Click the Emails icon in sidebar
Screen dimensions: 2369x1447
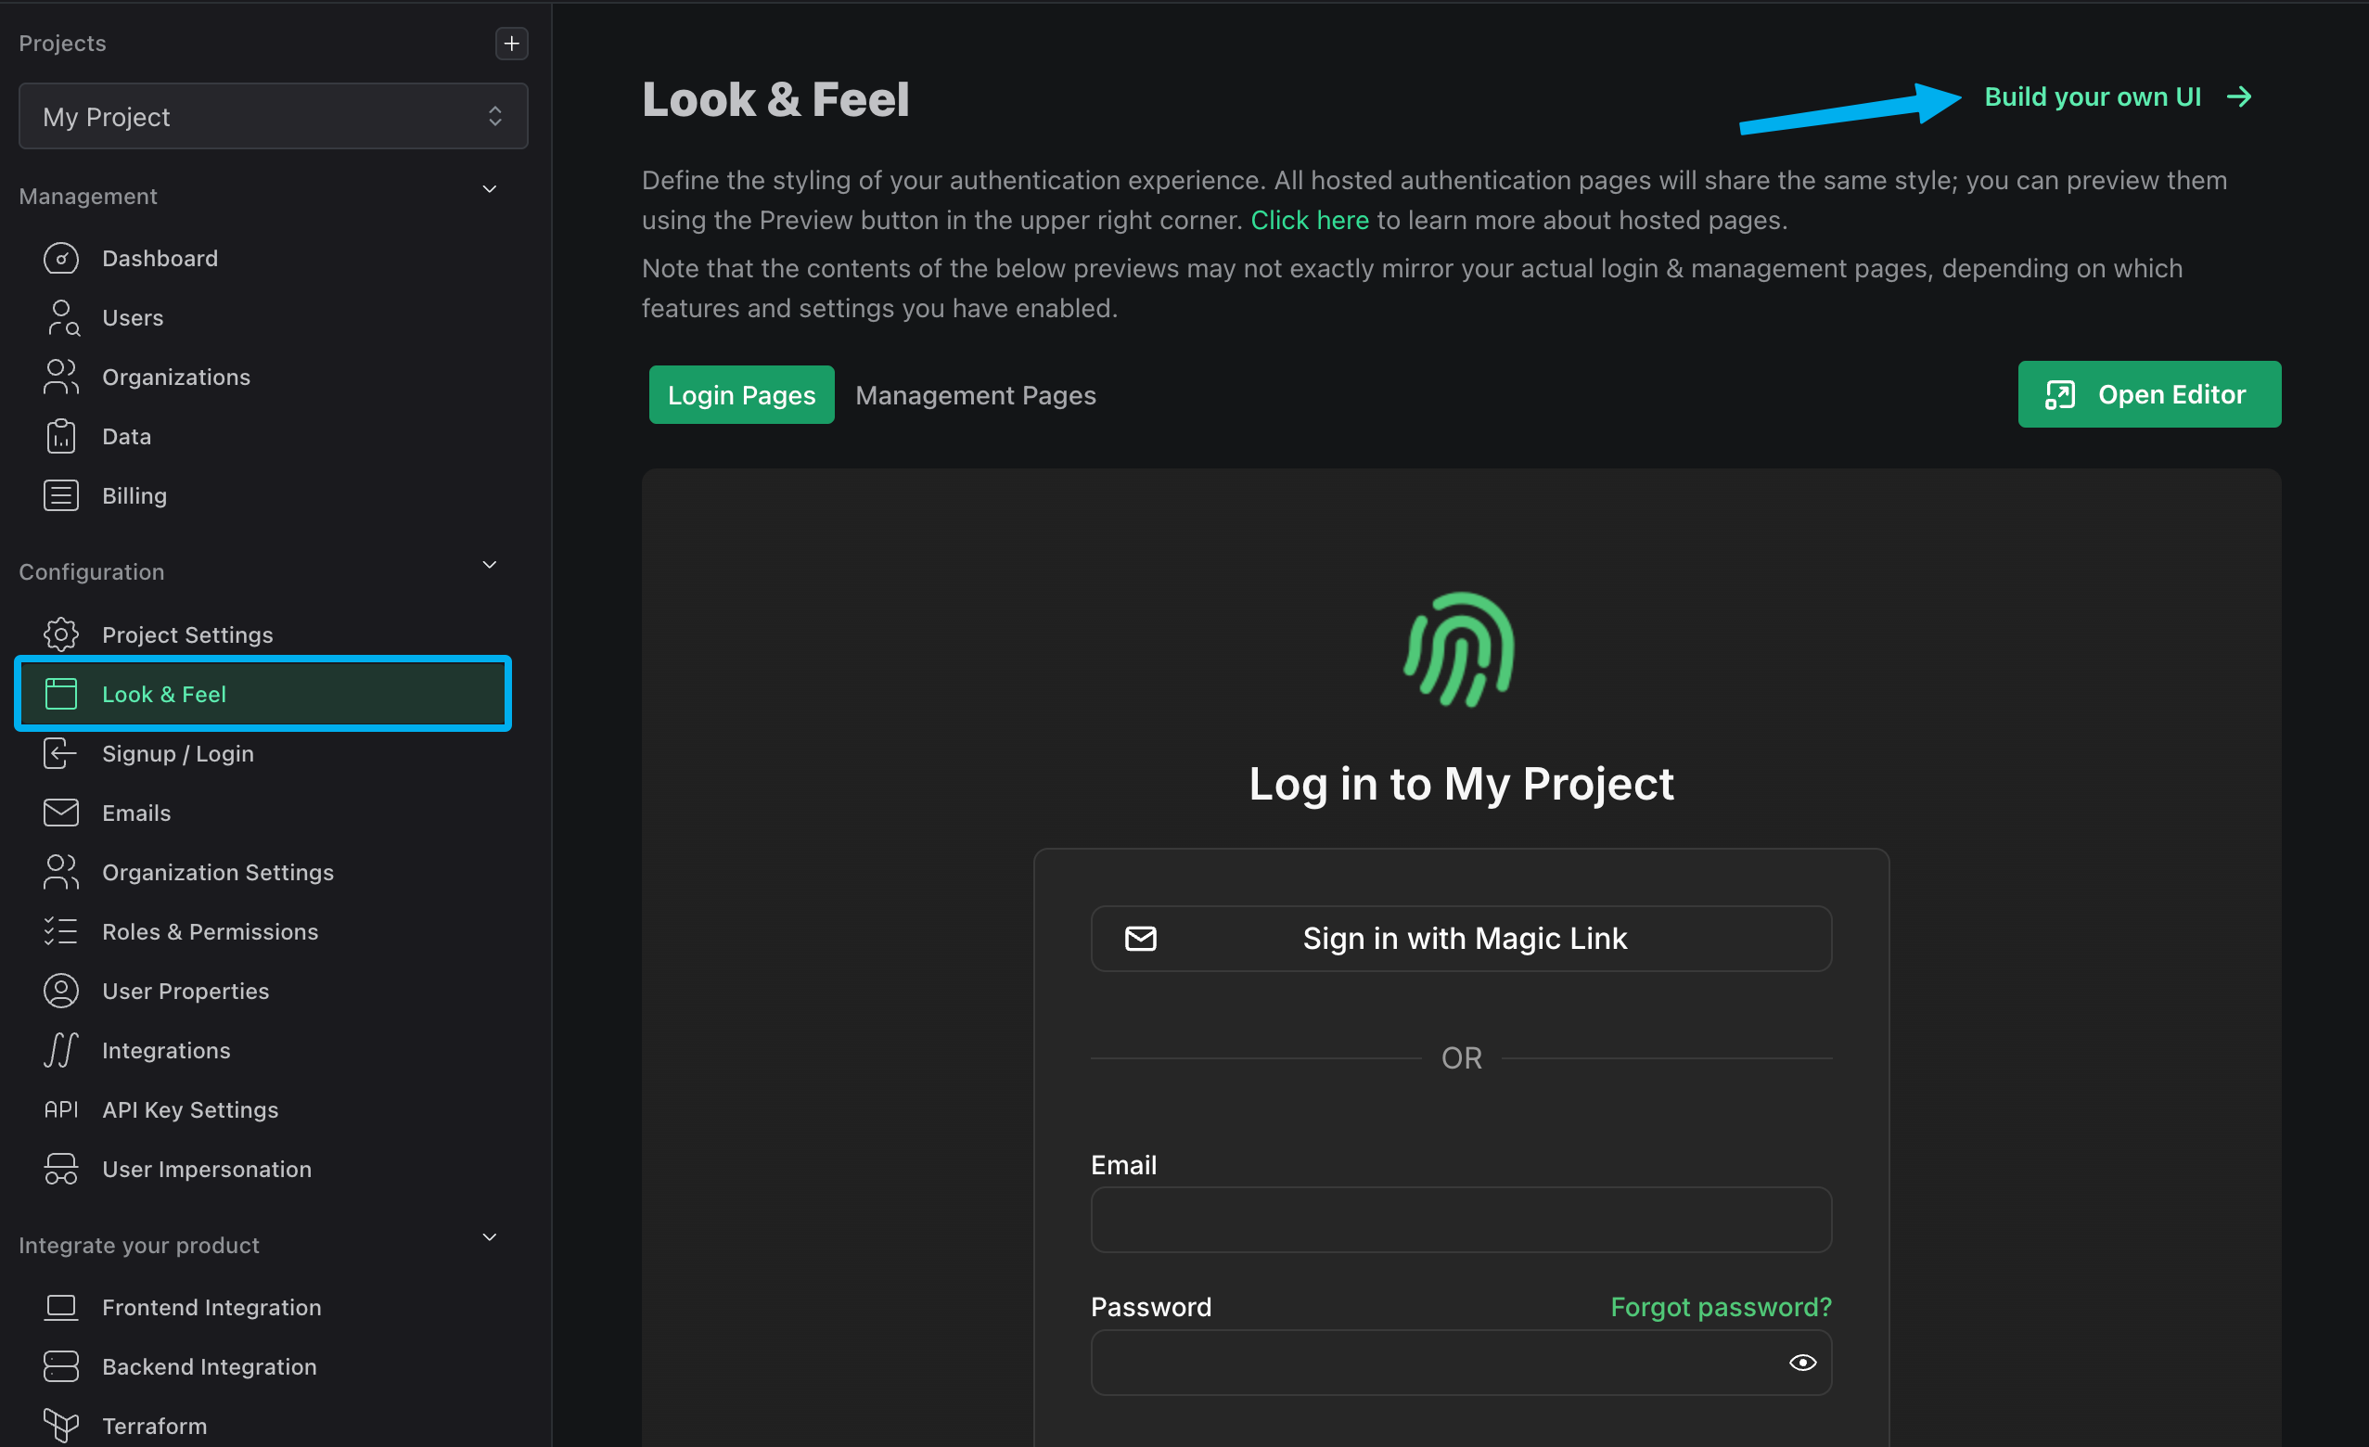pyautogui.click(x=59, y=813)
